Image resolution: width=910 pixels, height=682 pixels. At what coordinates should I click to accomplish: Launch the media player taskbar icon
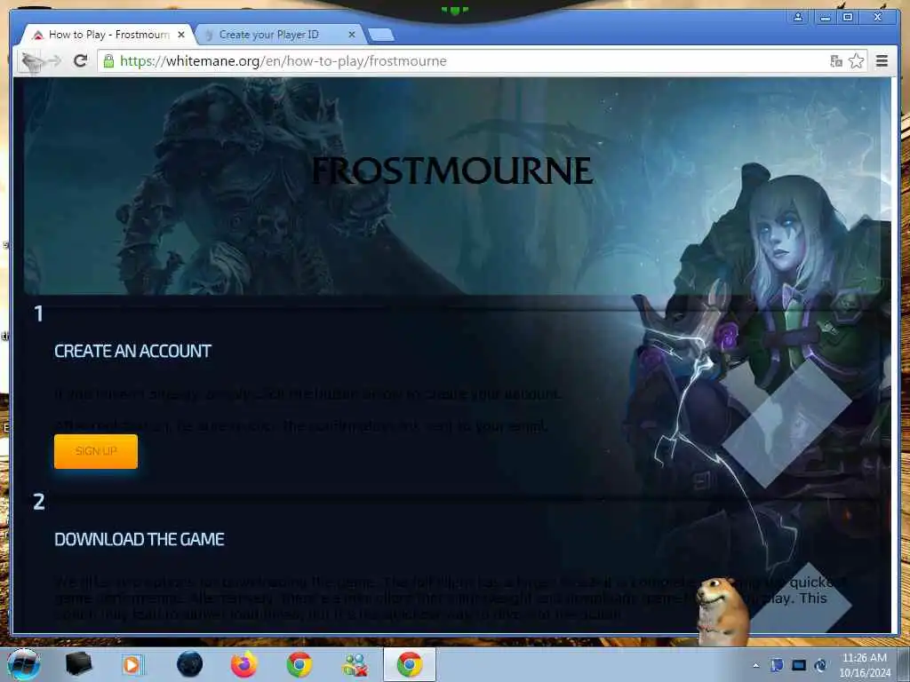(132, 664)
